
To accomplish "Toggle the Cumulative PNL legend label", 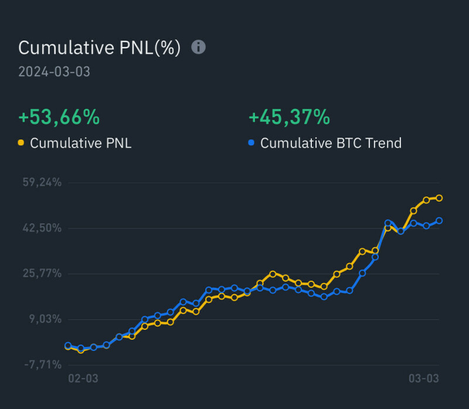I will point(80,142).
